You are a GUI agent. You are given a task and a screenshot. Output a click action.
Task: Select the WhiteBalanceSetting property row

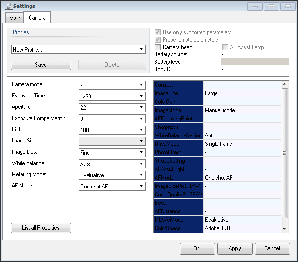point(217,135)
